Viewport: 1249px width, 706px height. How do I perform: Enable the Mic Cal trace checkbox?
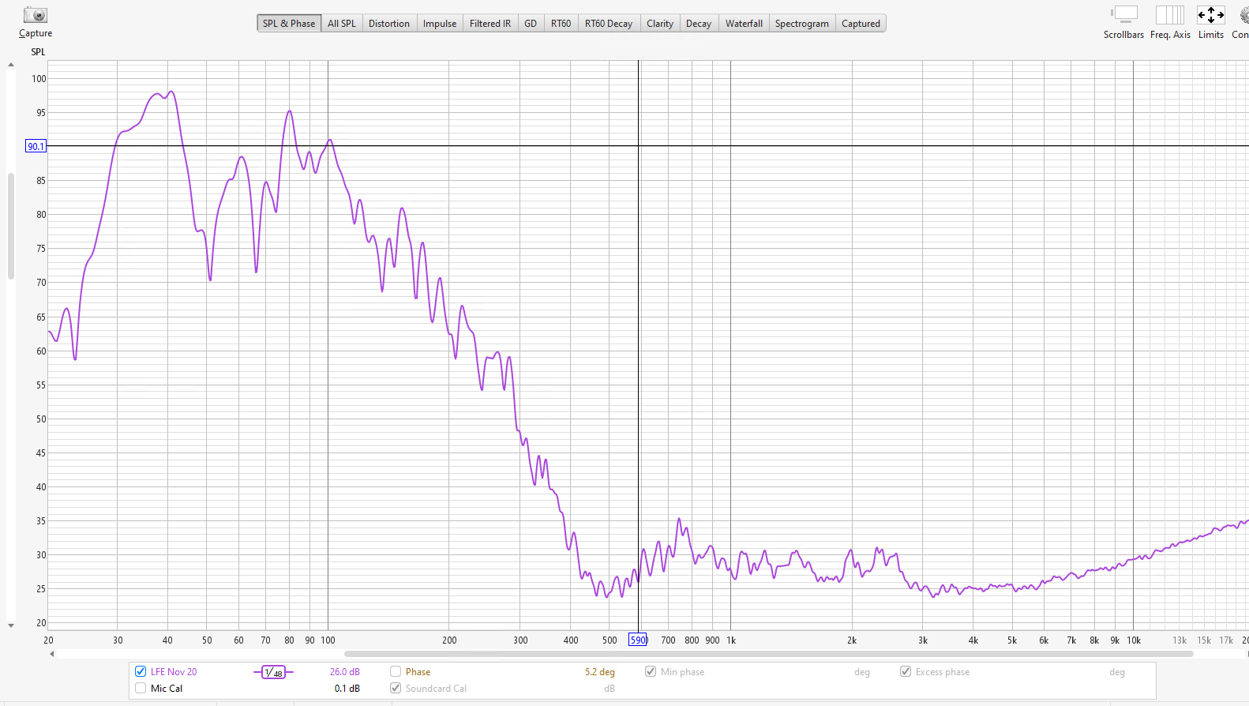pyautogui.click(x=141, y=689)
